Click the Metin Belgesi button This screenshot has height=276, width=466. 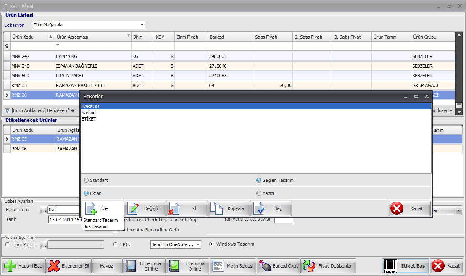[x=233, y=266]
